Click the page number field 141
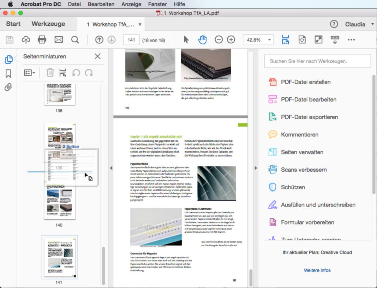This screenshot has width=377, height=288. [131, 40]
